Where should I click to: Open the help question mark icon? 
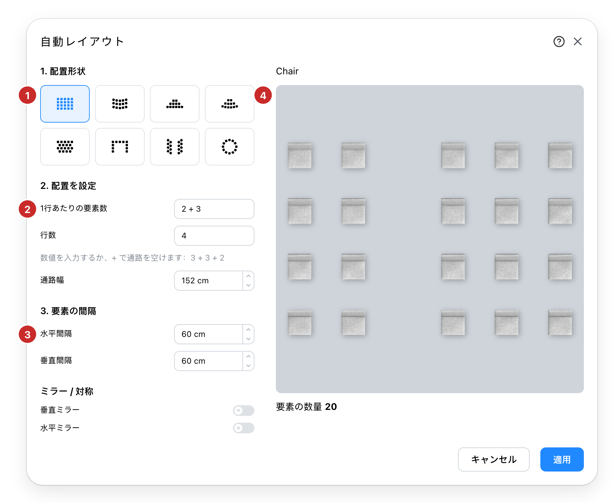tap(559, 42)
